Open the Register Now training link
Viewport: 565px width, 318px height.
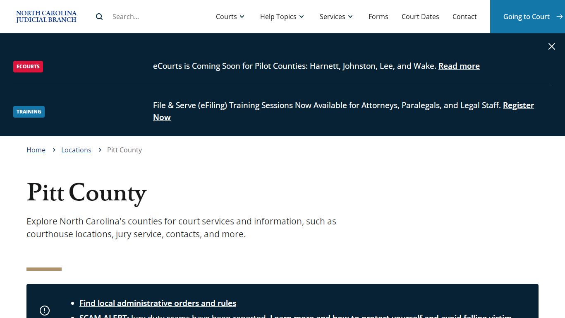(518, 106)
